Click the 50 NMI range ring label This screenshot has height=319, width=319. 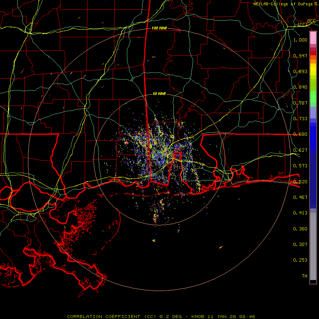(x=159, y=94)
